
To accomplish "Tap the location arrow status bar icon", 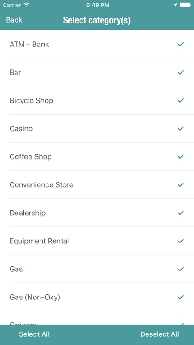I will (175, 5).
